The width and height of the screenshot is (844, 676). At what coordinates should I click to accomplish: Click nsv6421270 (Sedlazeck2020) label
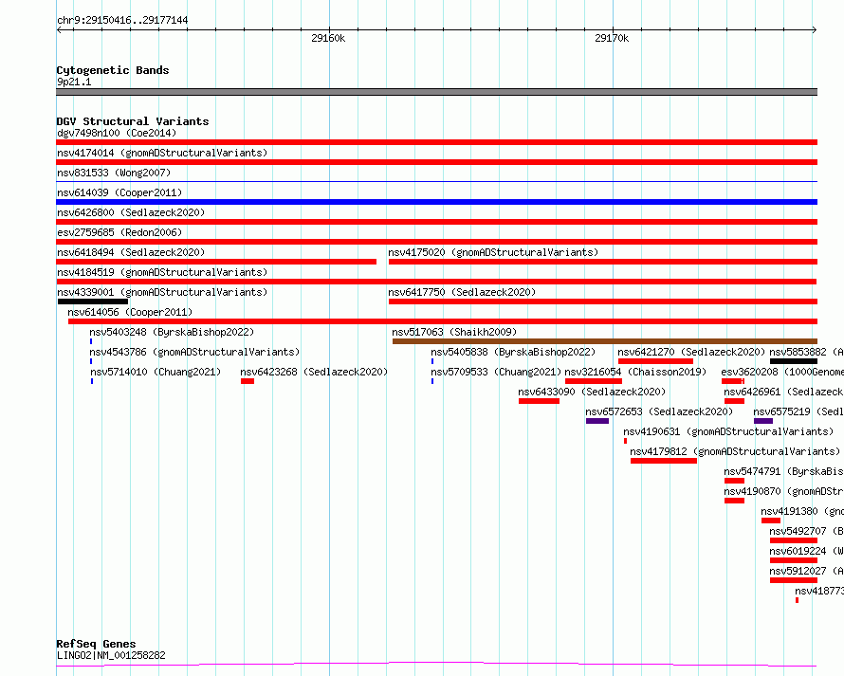coord(691,352)
